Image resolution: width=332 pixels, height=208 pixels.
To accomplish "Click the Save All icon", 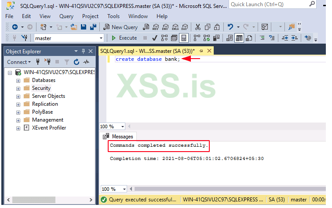I will click(x=93, y=27).
